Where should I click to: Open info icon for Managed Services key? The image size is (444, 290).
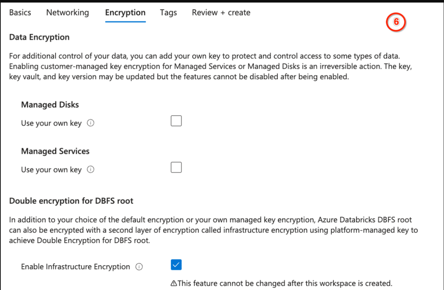[91, 170]
